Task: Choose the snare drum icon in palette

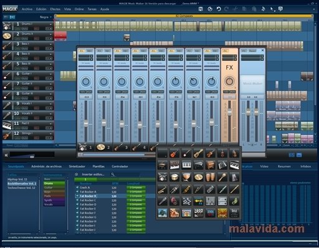Action: [174, 177]
